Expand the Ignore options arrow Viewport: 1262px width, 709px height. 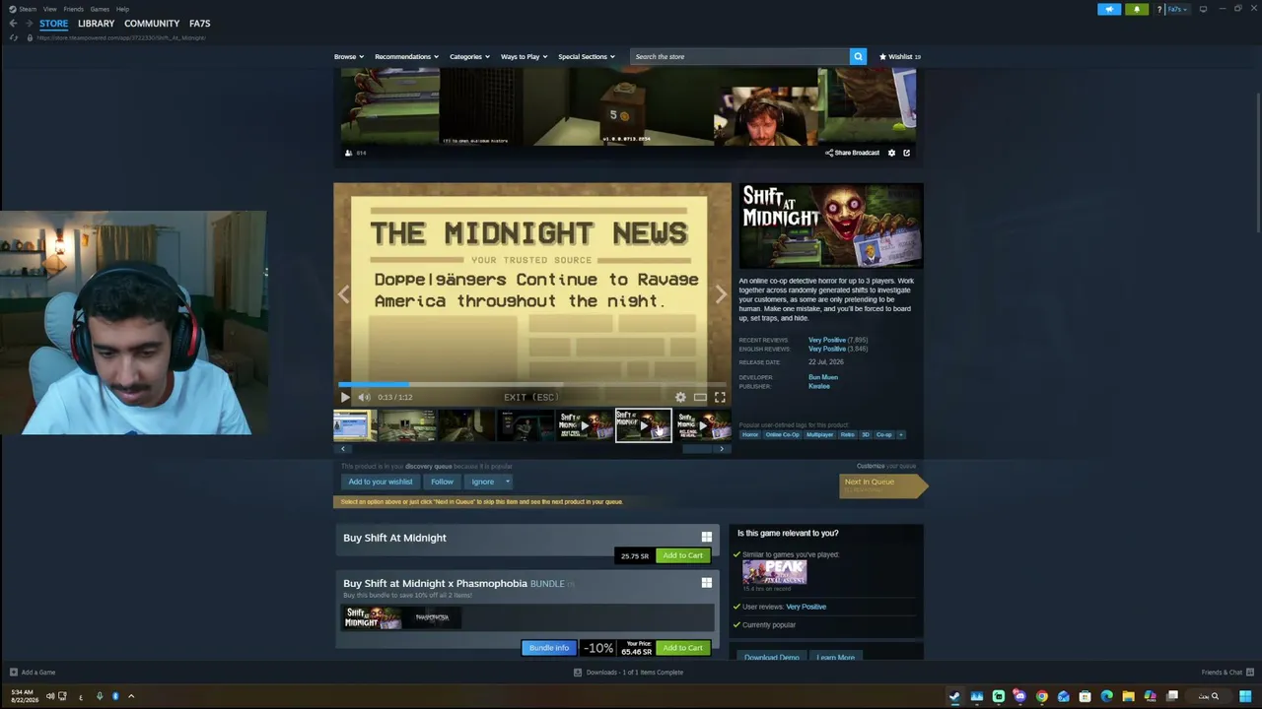pos(508,482)
